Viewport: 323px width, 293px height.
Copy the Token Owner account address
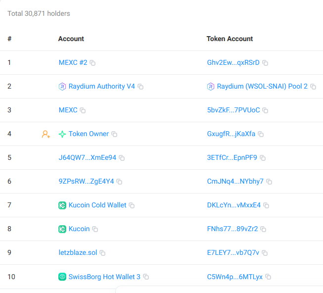[x=114, y=134]
